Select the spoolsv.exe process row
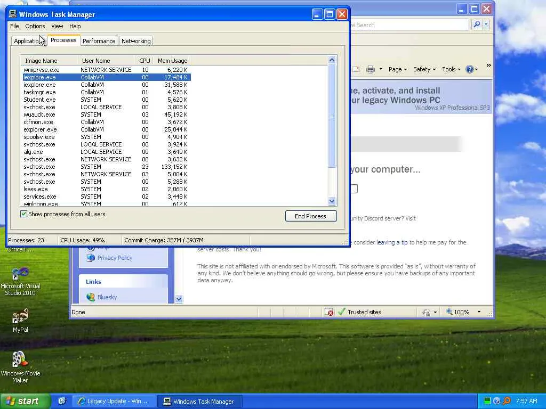Viewport: 546px width, 409px height. [106, 137]
